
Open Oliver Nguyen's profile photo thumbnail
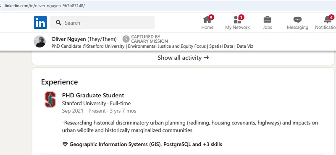tap(39, 41)
